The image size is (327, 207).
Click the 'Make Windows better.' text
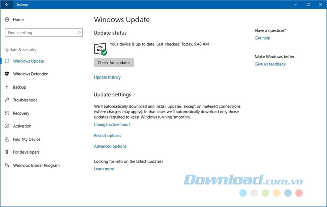[275, 57]
